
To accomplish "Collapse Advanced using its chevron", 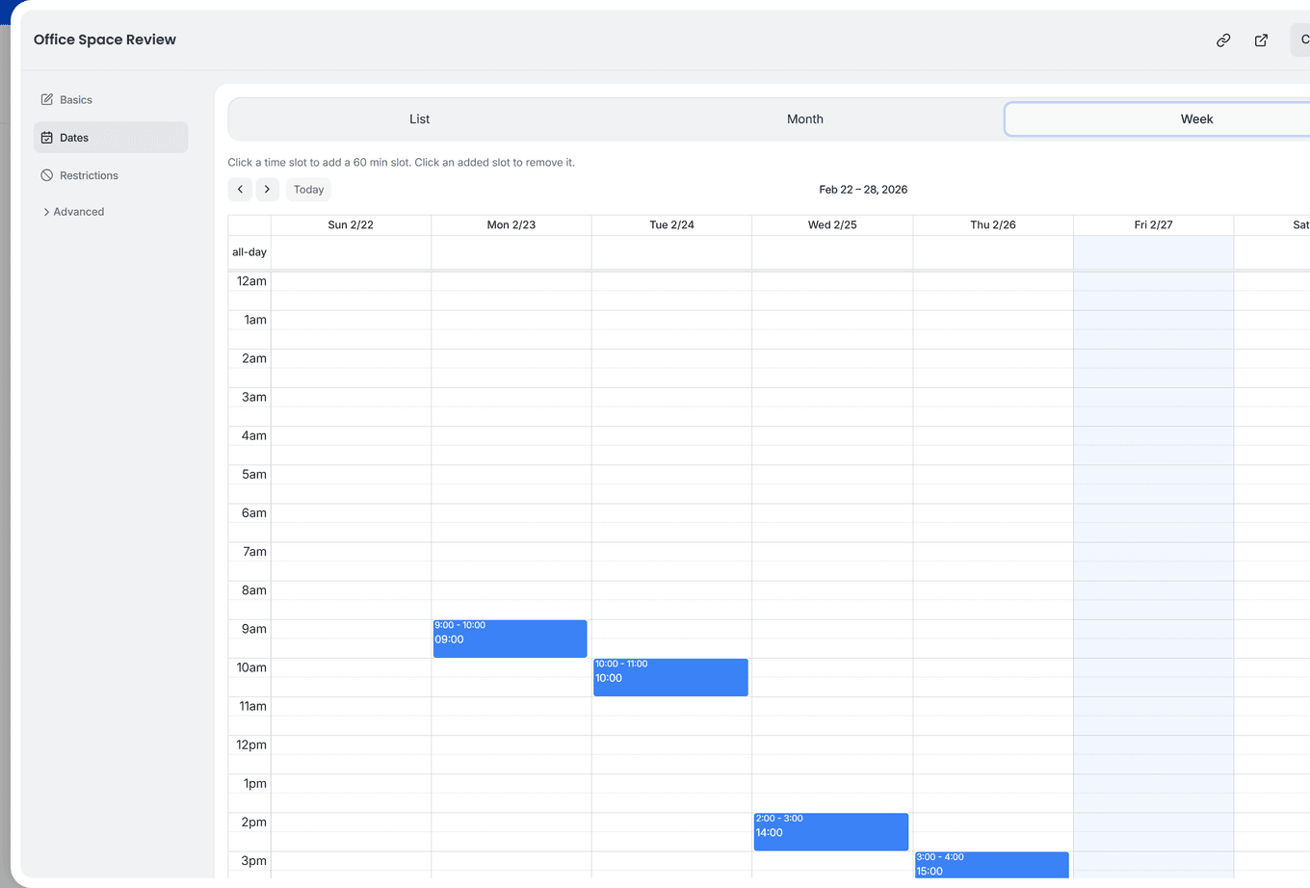I will [45, 211].
